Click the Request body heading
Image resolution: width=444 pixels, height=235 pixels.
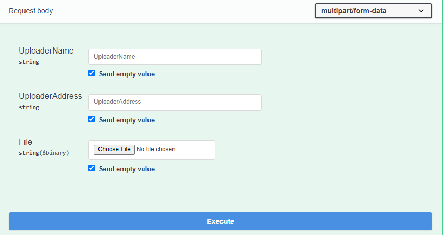(x=31, y=11)
